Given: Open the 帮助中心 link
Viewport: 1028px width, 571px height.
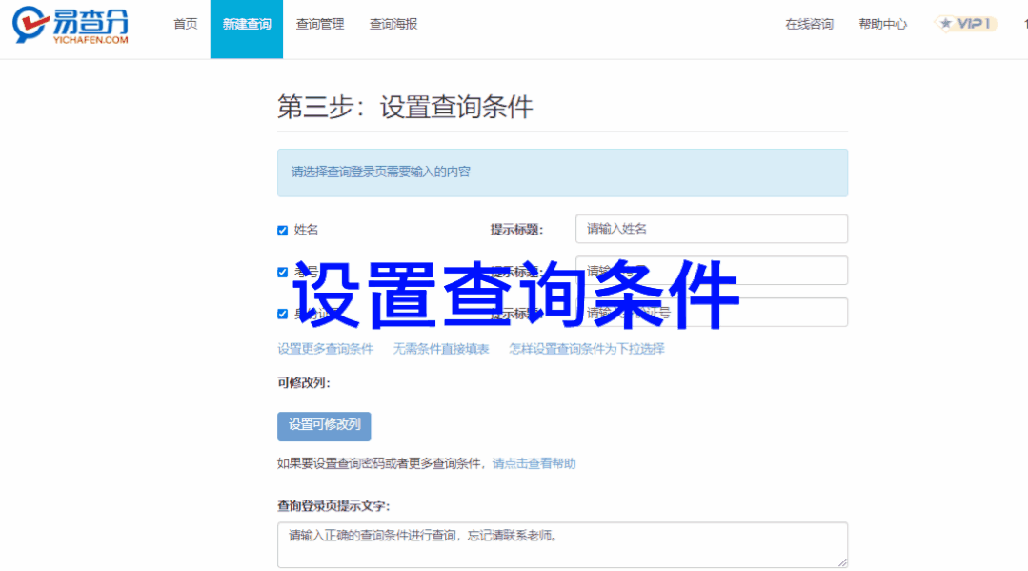Looking at the screenshot, I should [x=882, y=25].
